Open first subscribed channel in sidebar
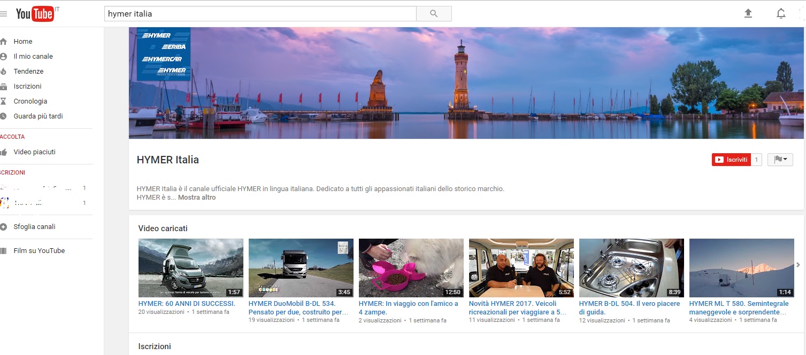806x355 pixels. pos(43,188)
